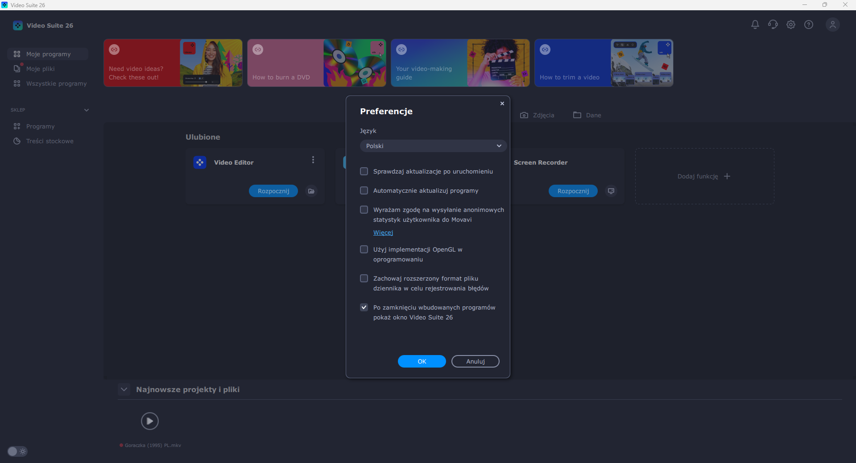Click the Ulubione heading
856x463 pixels.
pyautogui.click(x=203, y=137)
